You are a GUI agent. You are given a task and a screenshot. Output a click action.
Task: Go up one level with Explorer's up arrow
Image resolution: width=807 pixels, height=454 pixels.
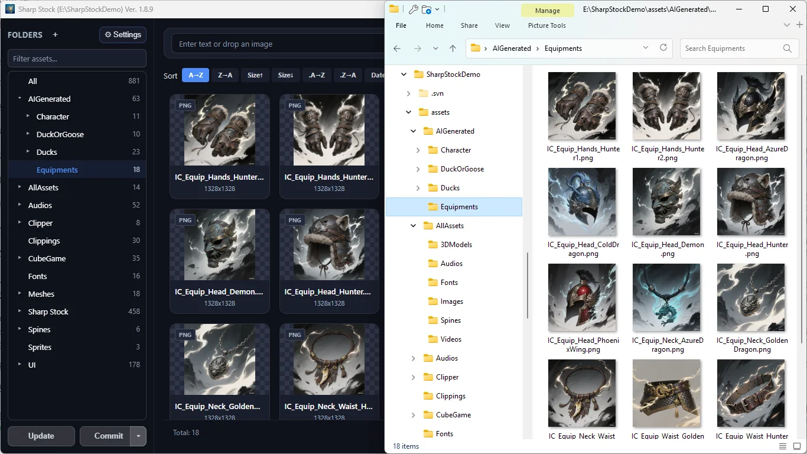click(x=453, y=48)
